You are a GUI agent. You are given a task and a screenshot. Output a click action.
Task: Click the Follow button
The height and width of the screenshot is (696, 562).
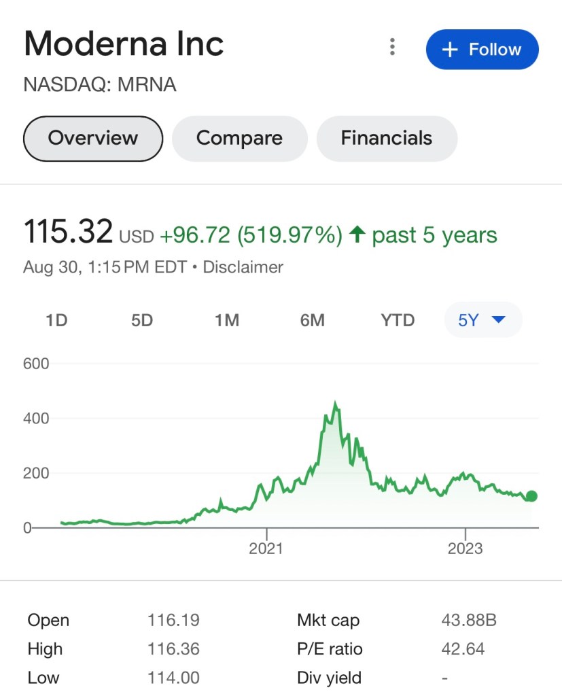(482, 50)
